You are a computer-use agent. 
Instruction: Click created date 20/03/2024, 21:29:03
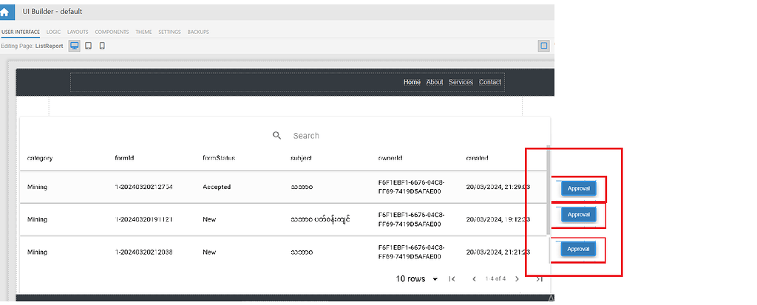(498, 187)
